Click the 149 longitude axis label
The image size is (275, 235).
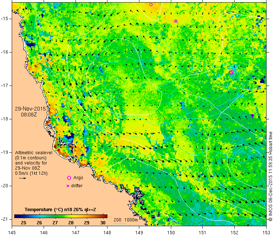[x=139, y=233]
